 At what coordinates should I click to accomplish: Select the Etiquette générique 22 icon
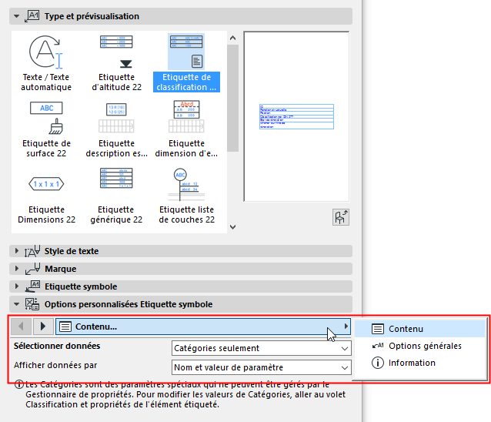pyautogui.click(x=116, y=178)
